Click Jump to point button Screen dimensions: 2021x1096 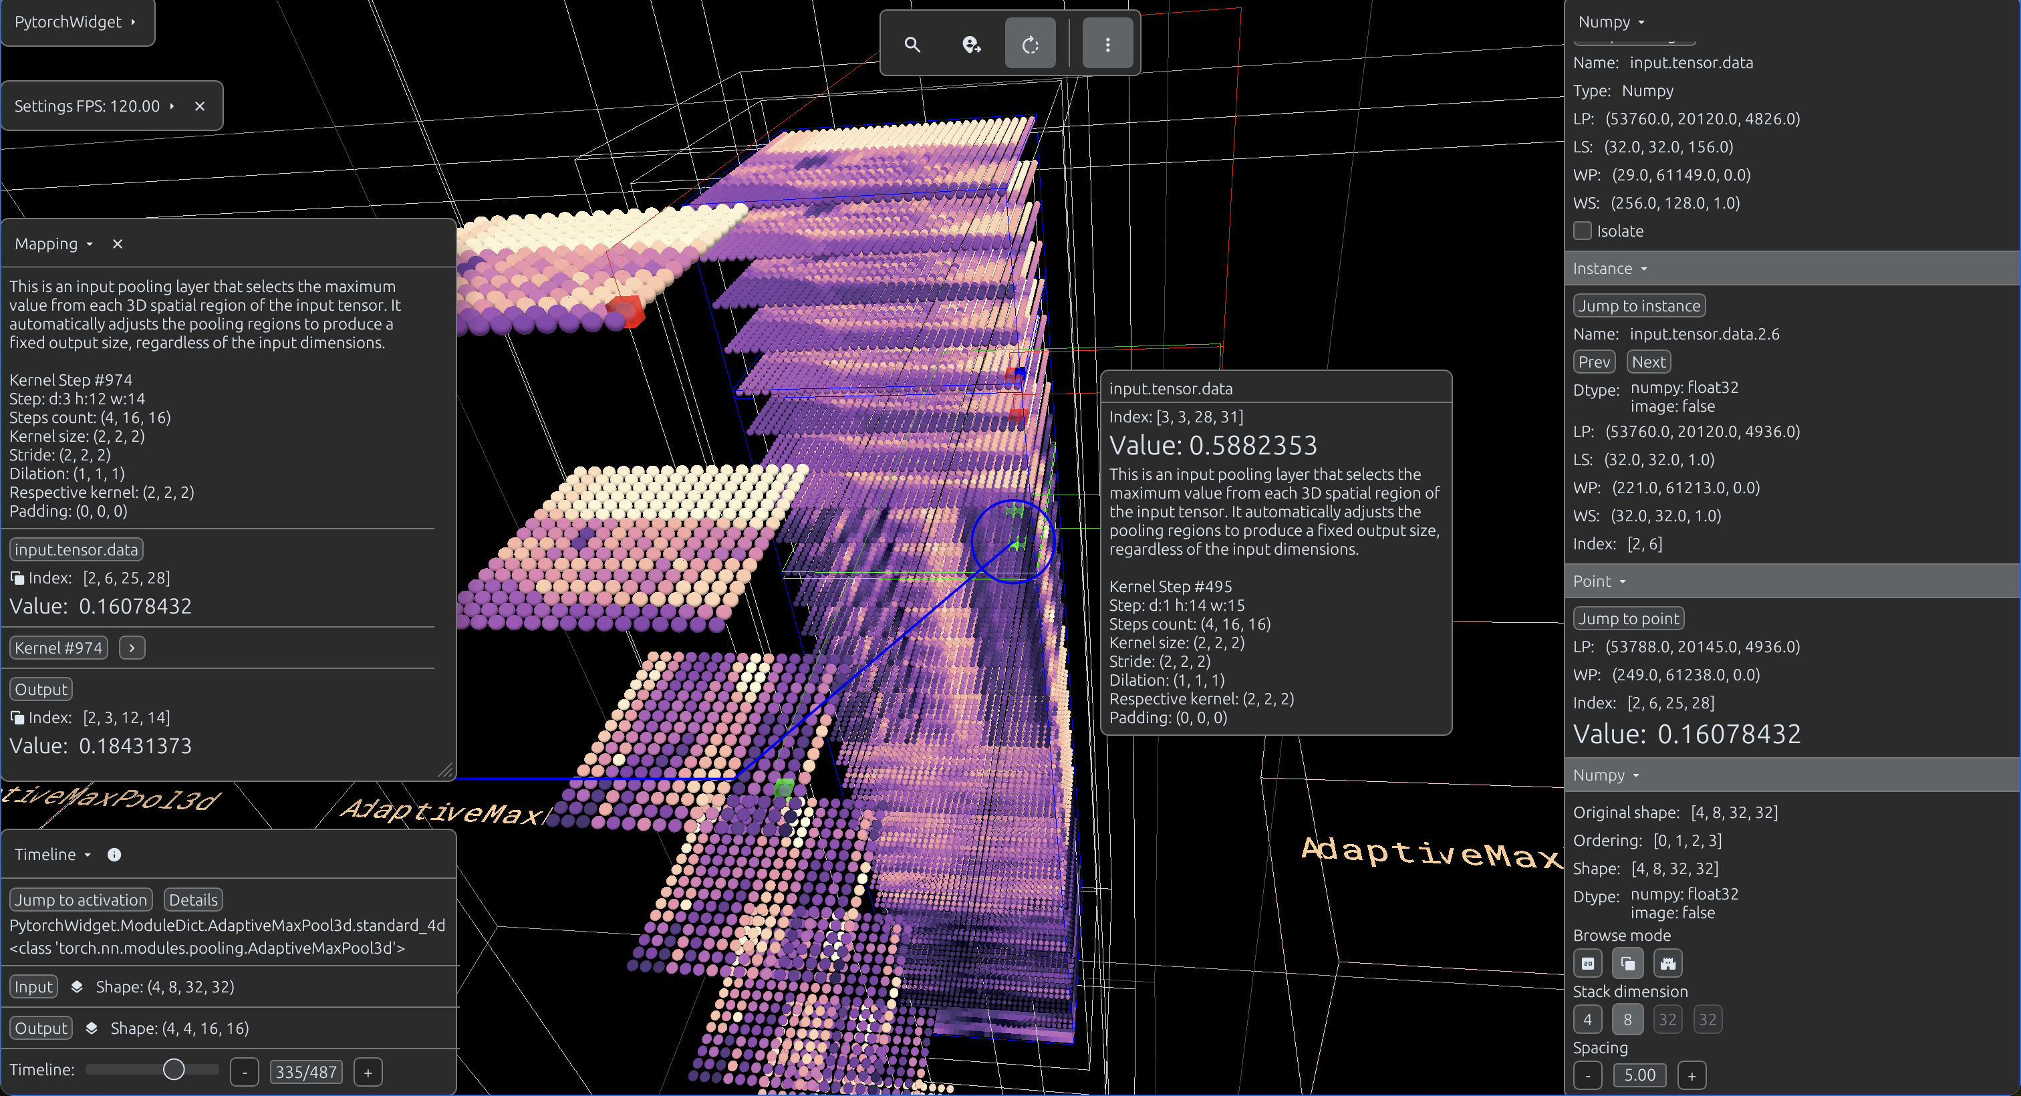tap(1629, 618)
